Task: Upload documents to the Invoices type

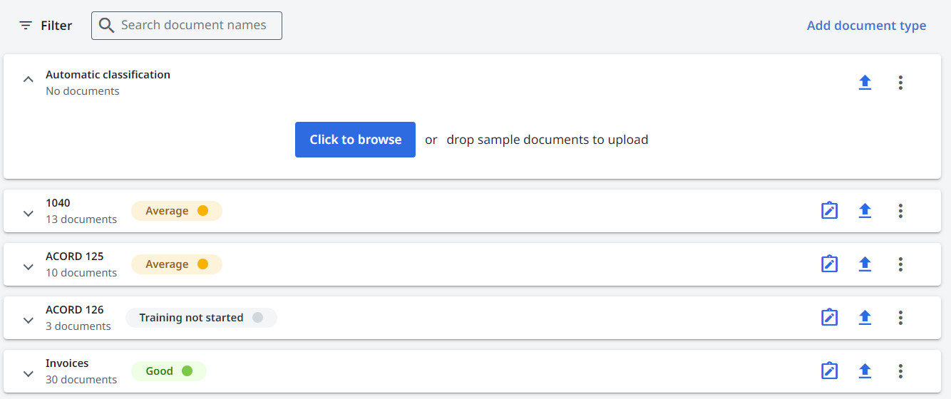Action: (x=865, y=371)
